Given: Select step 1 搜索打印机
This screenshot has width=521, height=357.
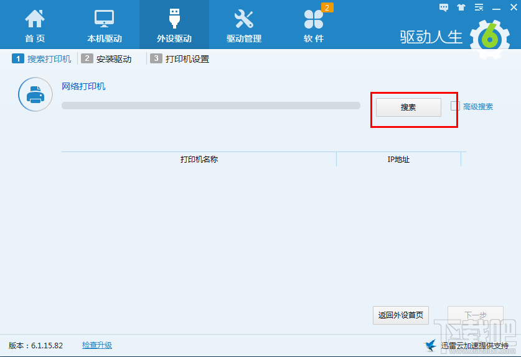Looking at the screenshot, I should click(42, 59).
